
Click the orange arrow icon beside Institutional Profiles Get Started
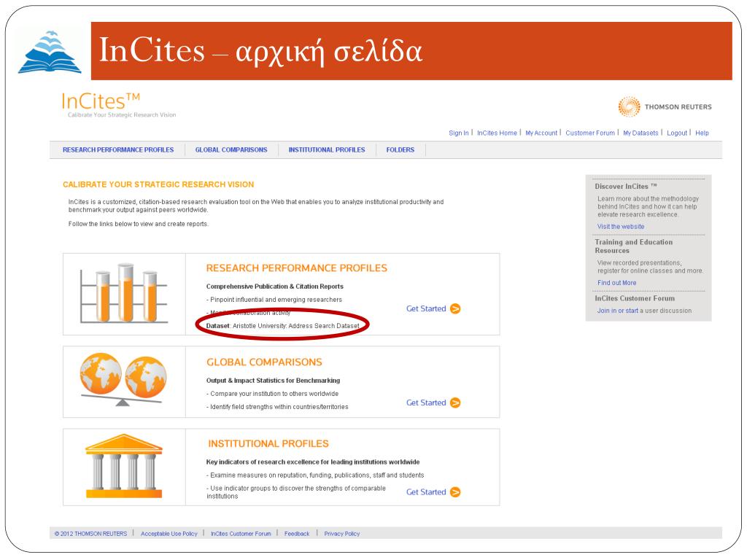pos(455,492)
